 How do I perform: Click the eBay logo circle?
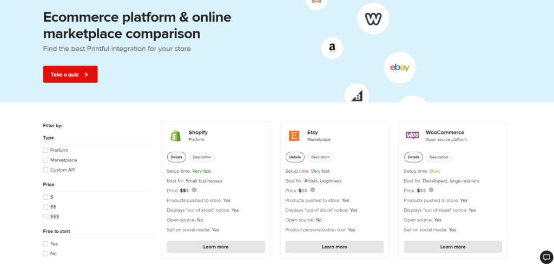click(400, 67)
